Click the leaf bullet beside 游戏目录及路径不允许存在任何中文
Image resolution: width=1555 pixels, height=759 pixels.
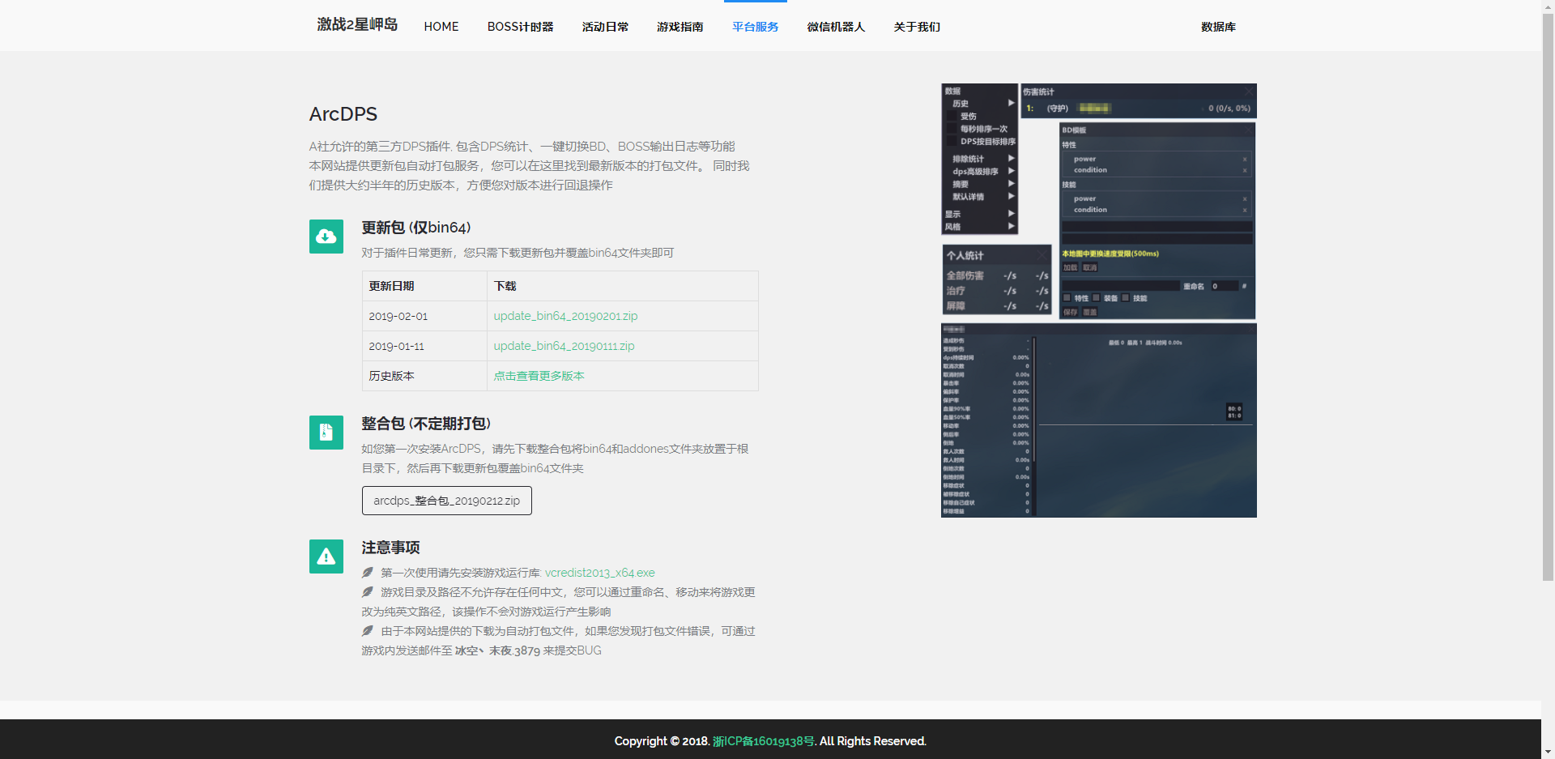pos(368,592)
